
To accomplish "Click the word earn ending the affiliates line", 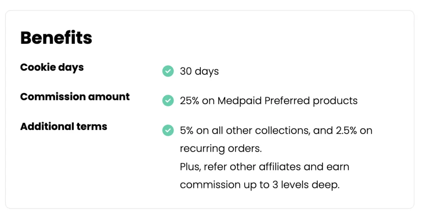I will tap(338, 167).
